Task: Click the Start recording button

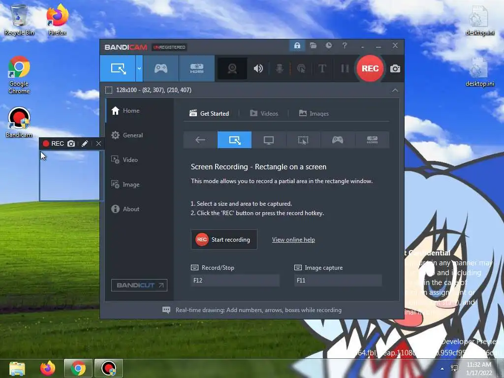Action: click(x=224, y=240)
